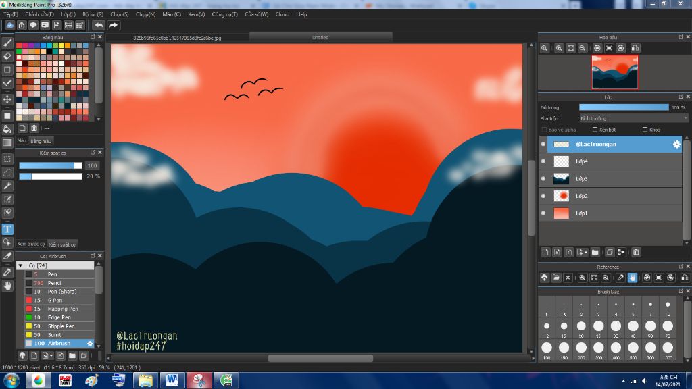
Task: Open Microsoft Word from taskbar
Action: [172, 380]
